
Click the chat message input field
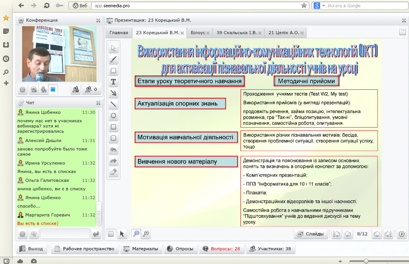[64, 234]
